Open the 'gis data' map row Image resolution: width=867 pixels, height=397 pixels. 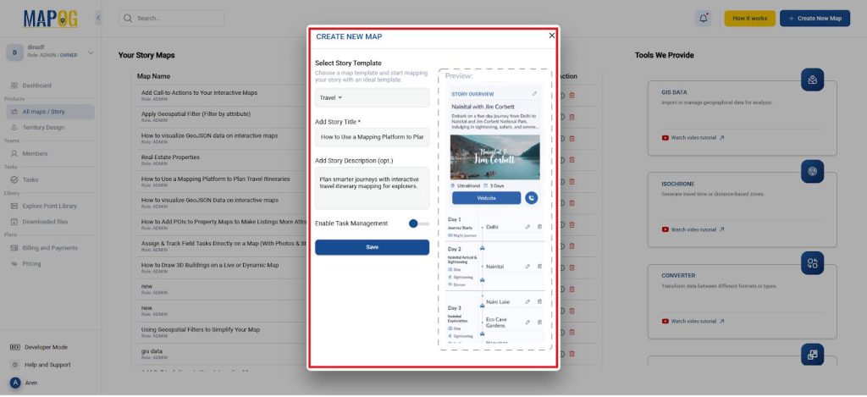coord(152,351)
